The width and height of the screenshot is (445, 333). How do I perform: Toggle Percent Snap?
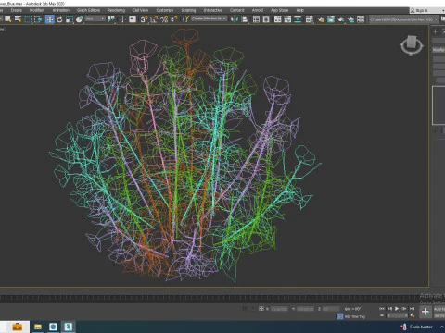click(x=164, y=19)
